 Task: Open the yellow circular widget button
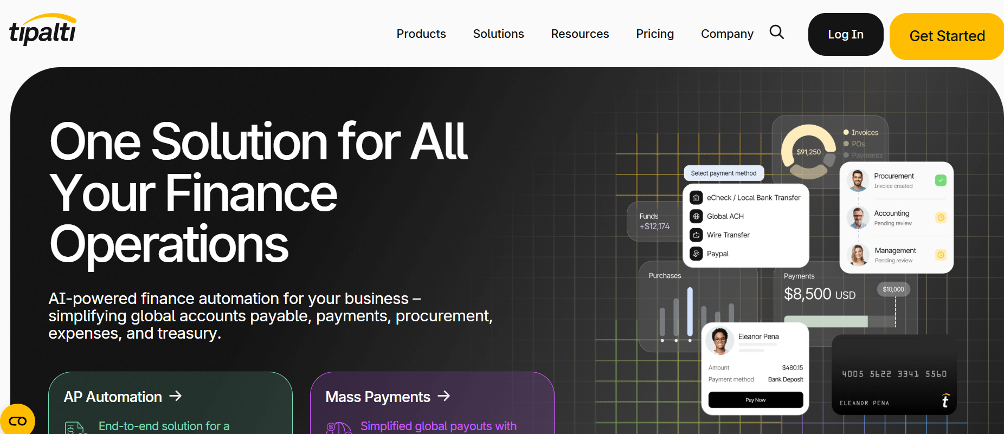pyautogui.click(x=17, y=420)
